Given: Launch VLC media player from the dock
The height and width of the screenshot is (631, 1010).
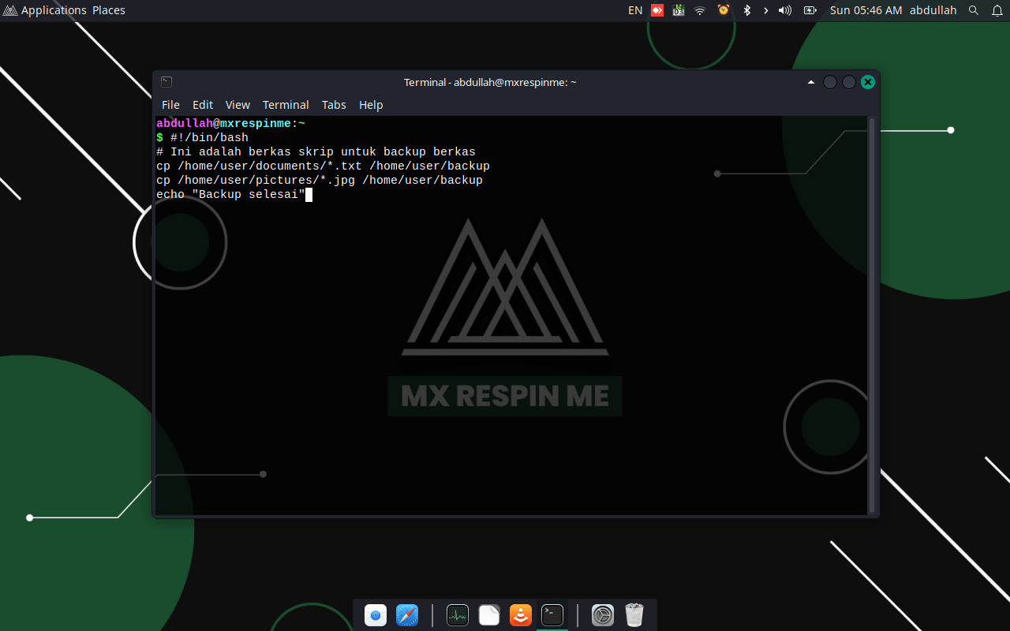Looking at the screenshot, I should tap(521, 614).
